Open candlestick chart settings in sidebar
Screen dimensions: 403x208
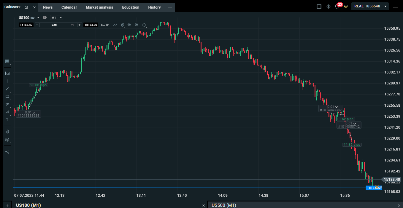coord(7,132)
